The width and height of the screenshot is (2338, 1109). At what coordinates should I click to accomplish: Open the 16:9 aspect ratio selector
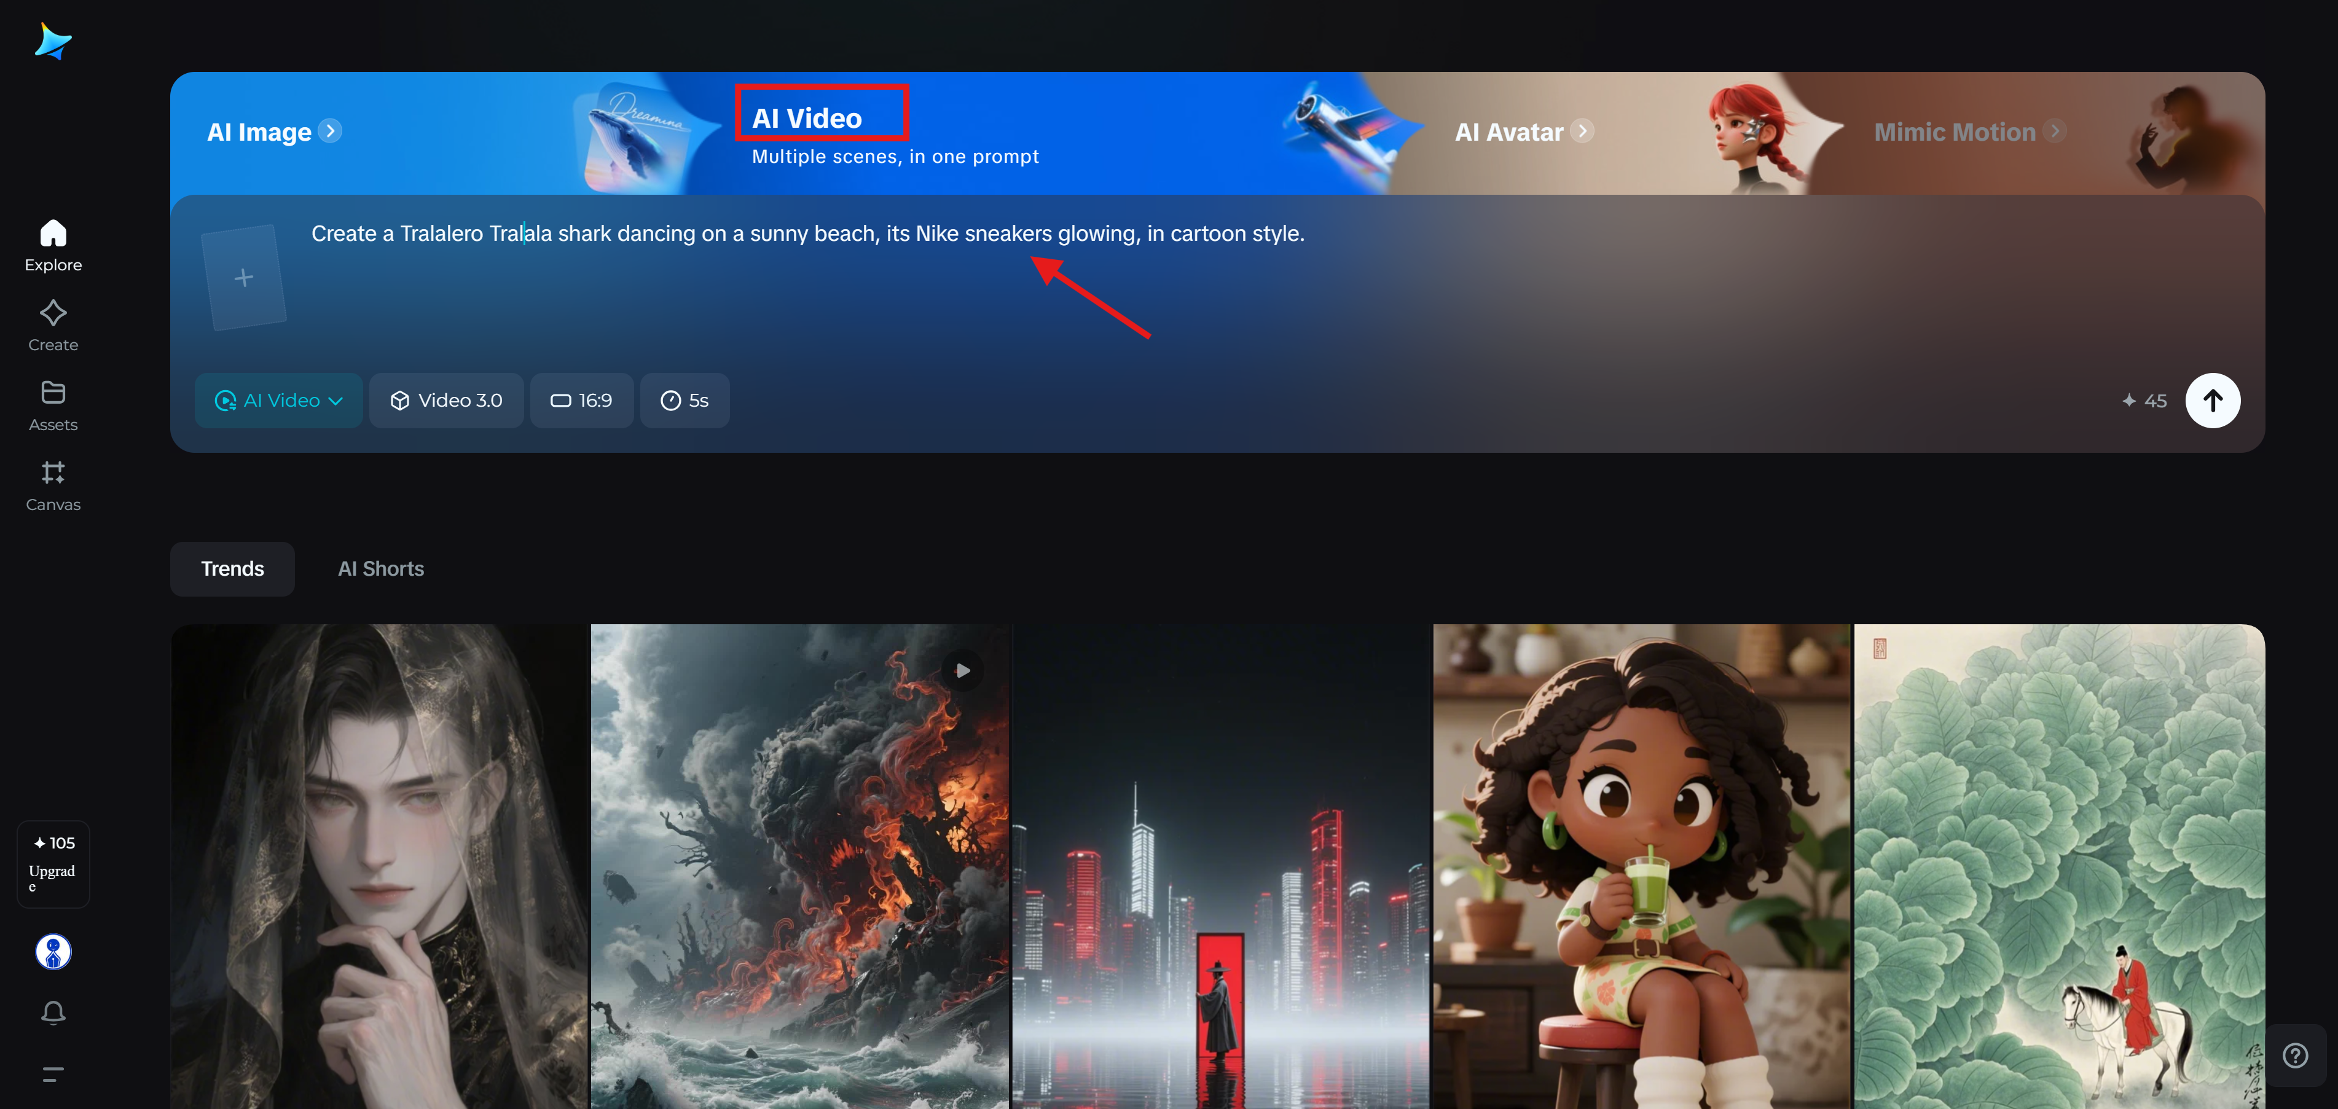(581, 400)
